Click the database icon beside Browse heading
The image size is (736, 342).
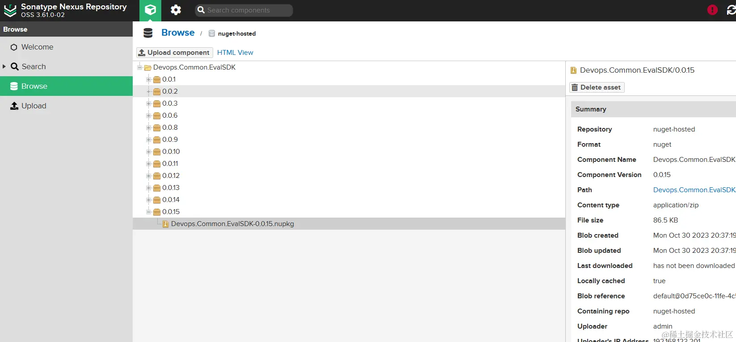[148, 33]
